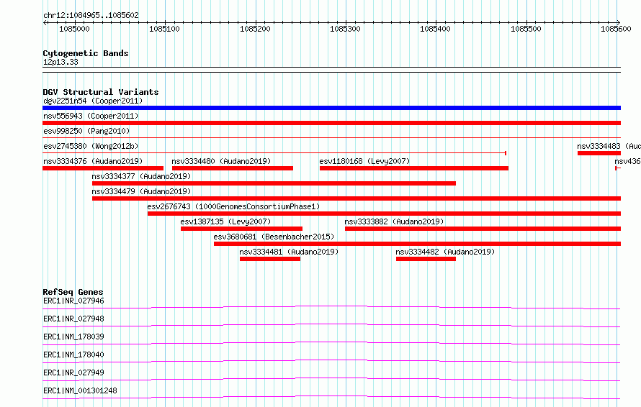The width and height of the screenshot is (641, 407).
Task: Click esv1387135 (Levy2007) label
Action: (x=225, y=221)
